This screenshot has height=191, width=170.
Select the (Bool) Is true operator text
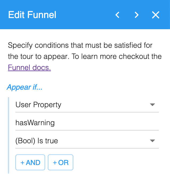37,141
